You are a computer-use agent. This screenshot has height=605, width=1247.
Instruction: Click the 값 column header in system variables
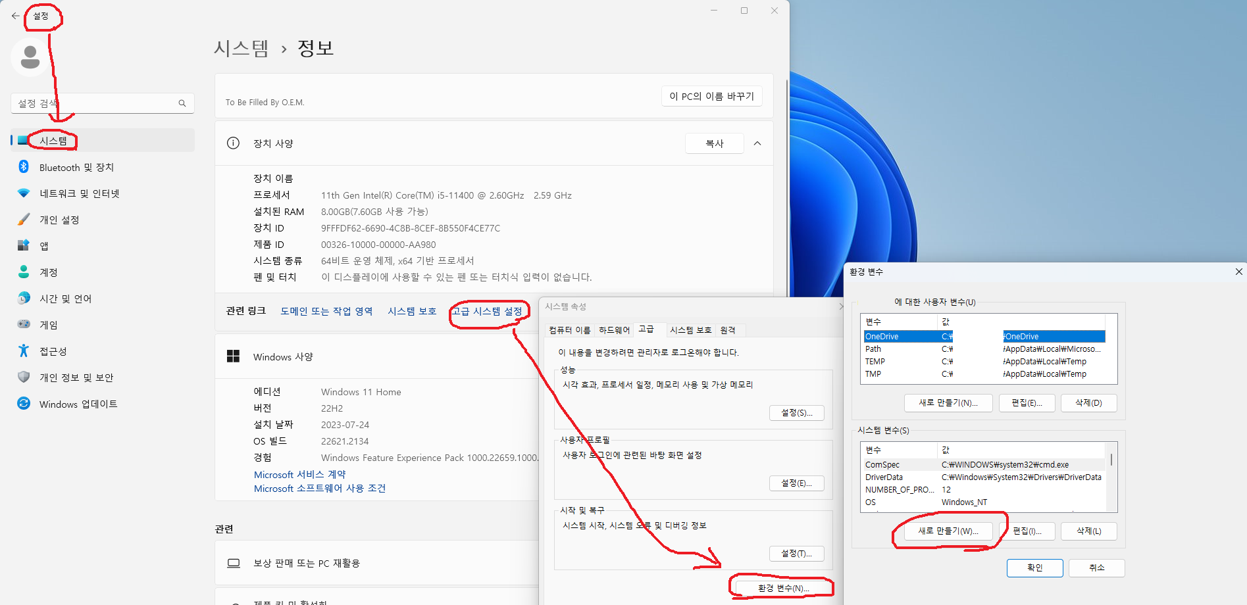pos(1023,450)
